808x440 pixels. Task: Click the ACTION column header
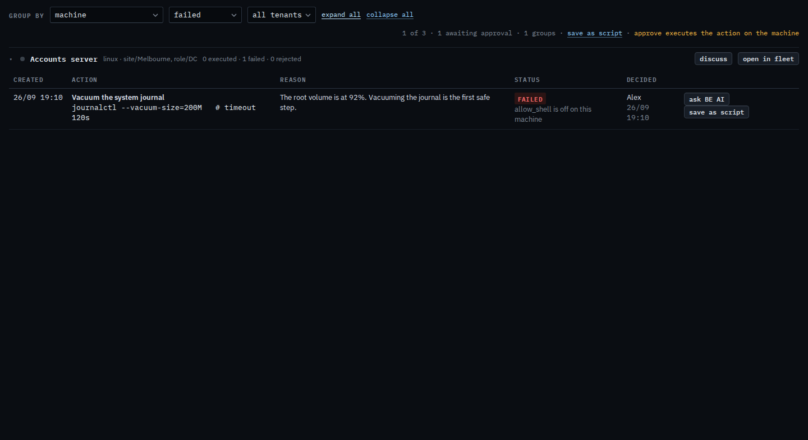tap(85, 80)
